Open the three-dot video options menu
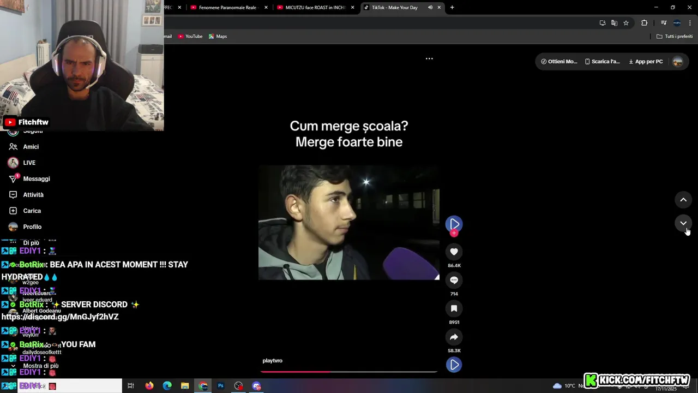Viewport: 698px width, 393px height. 429,58
